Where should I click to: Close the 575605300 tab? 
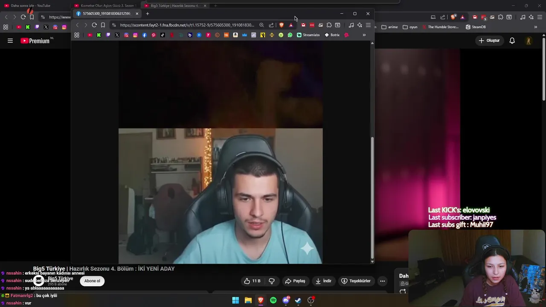click(137, 14)
